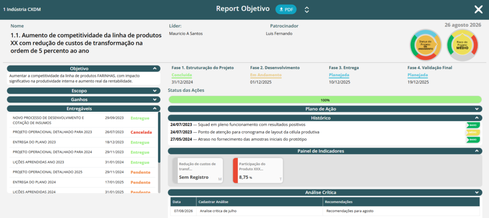Click the 100% Status das Ações progress bar

point(325,100)
